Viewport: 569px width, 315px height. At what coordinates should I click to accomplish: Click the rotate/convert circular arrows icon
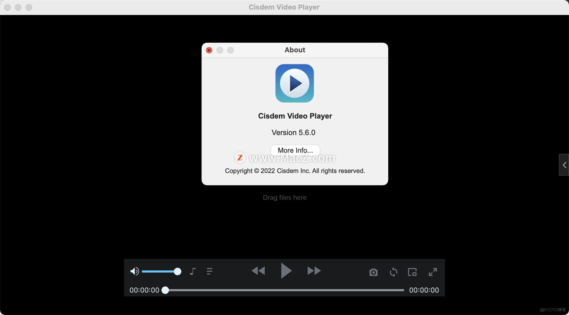pyautogui.click(x=394, y=272)
